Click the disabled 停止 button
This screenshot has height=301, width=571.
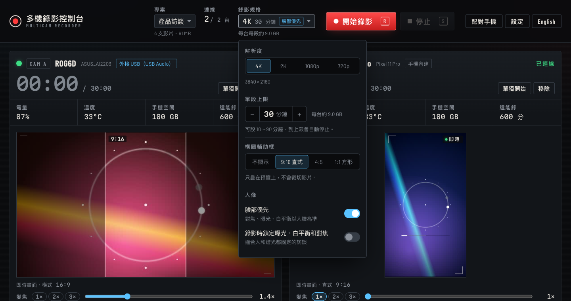427,21
